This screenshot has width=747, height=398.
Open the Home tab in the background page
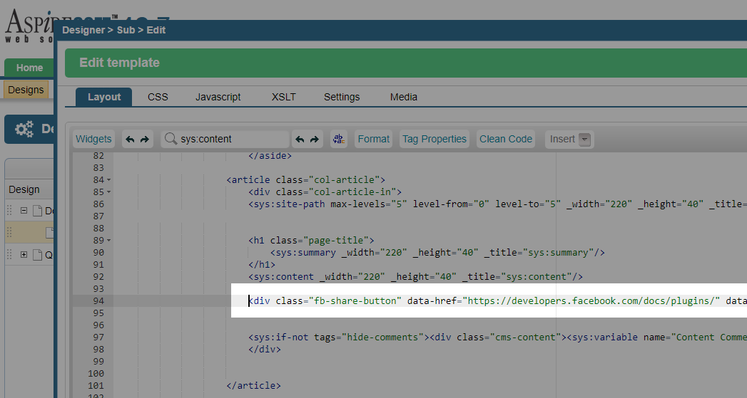(x=29, y=68)
